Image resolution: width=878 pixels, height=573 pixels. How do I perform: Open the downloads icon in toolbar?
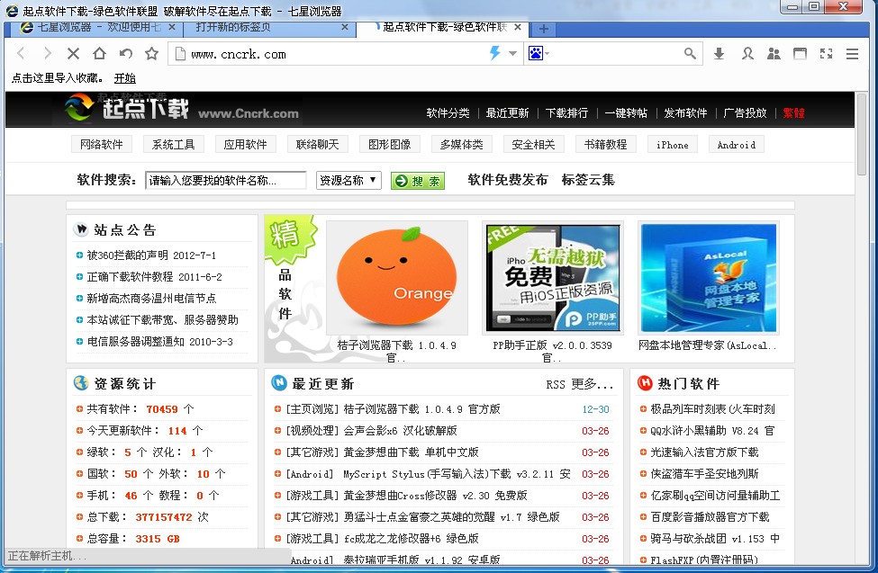point(719,54)
